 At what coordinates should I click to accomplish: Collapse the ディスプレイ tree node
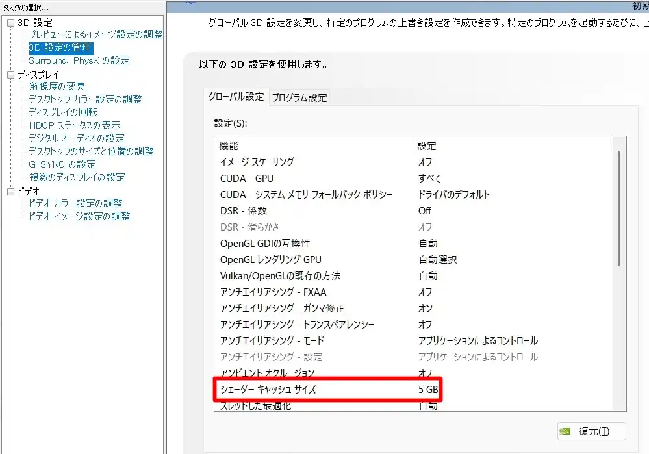pos(10,75)
